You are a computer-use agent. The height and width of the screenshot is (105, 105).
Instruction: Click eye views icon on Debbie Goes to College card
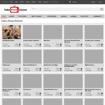[x=61, y=70]
